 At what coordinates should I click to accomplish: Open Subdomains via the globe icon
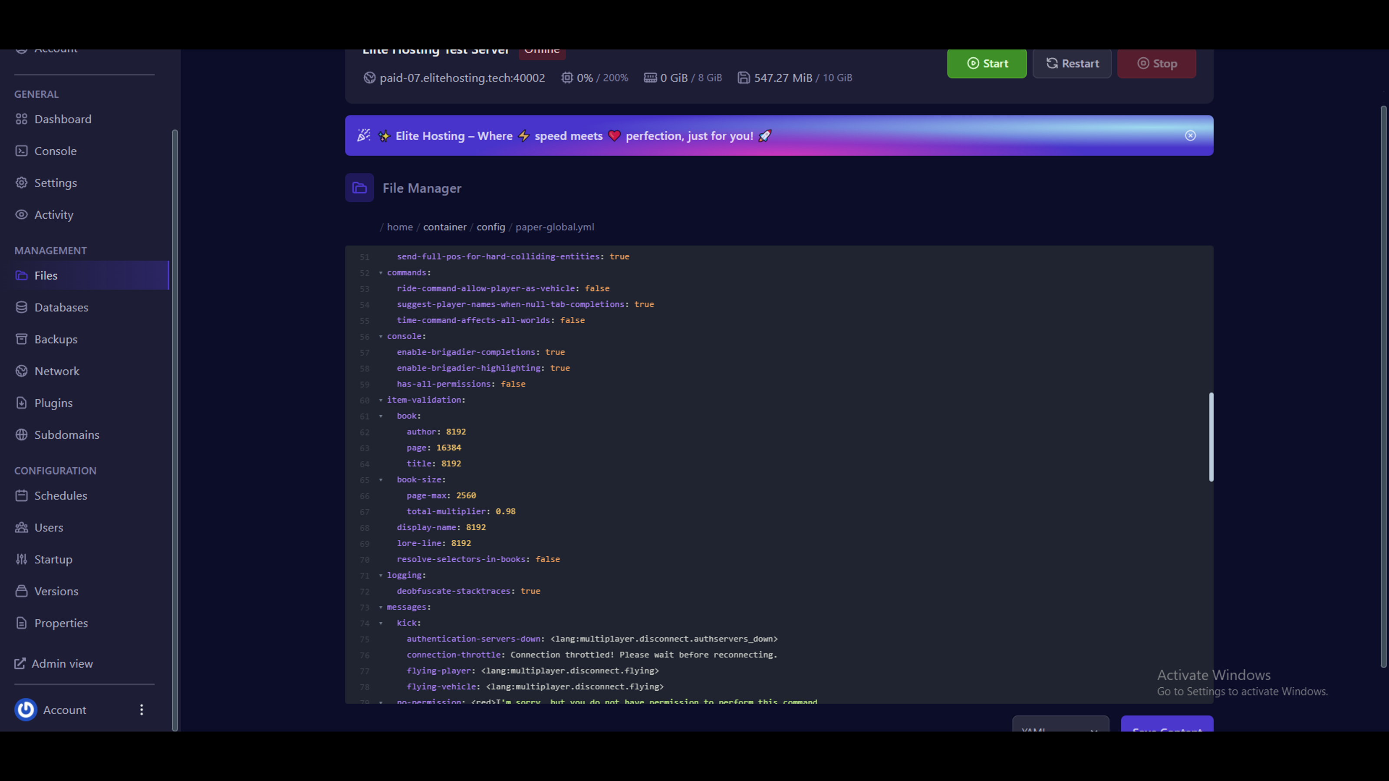[22, 434]
